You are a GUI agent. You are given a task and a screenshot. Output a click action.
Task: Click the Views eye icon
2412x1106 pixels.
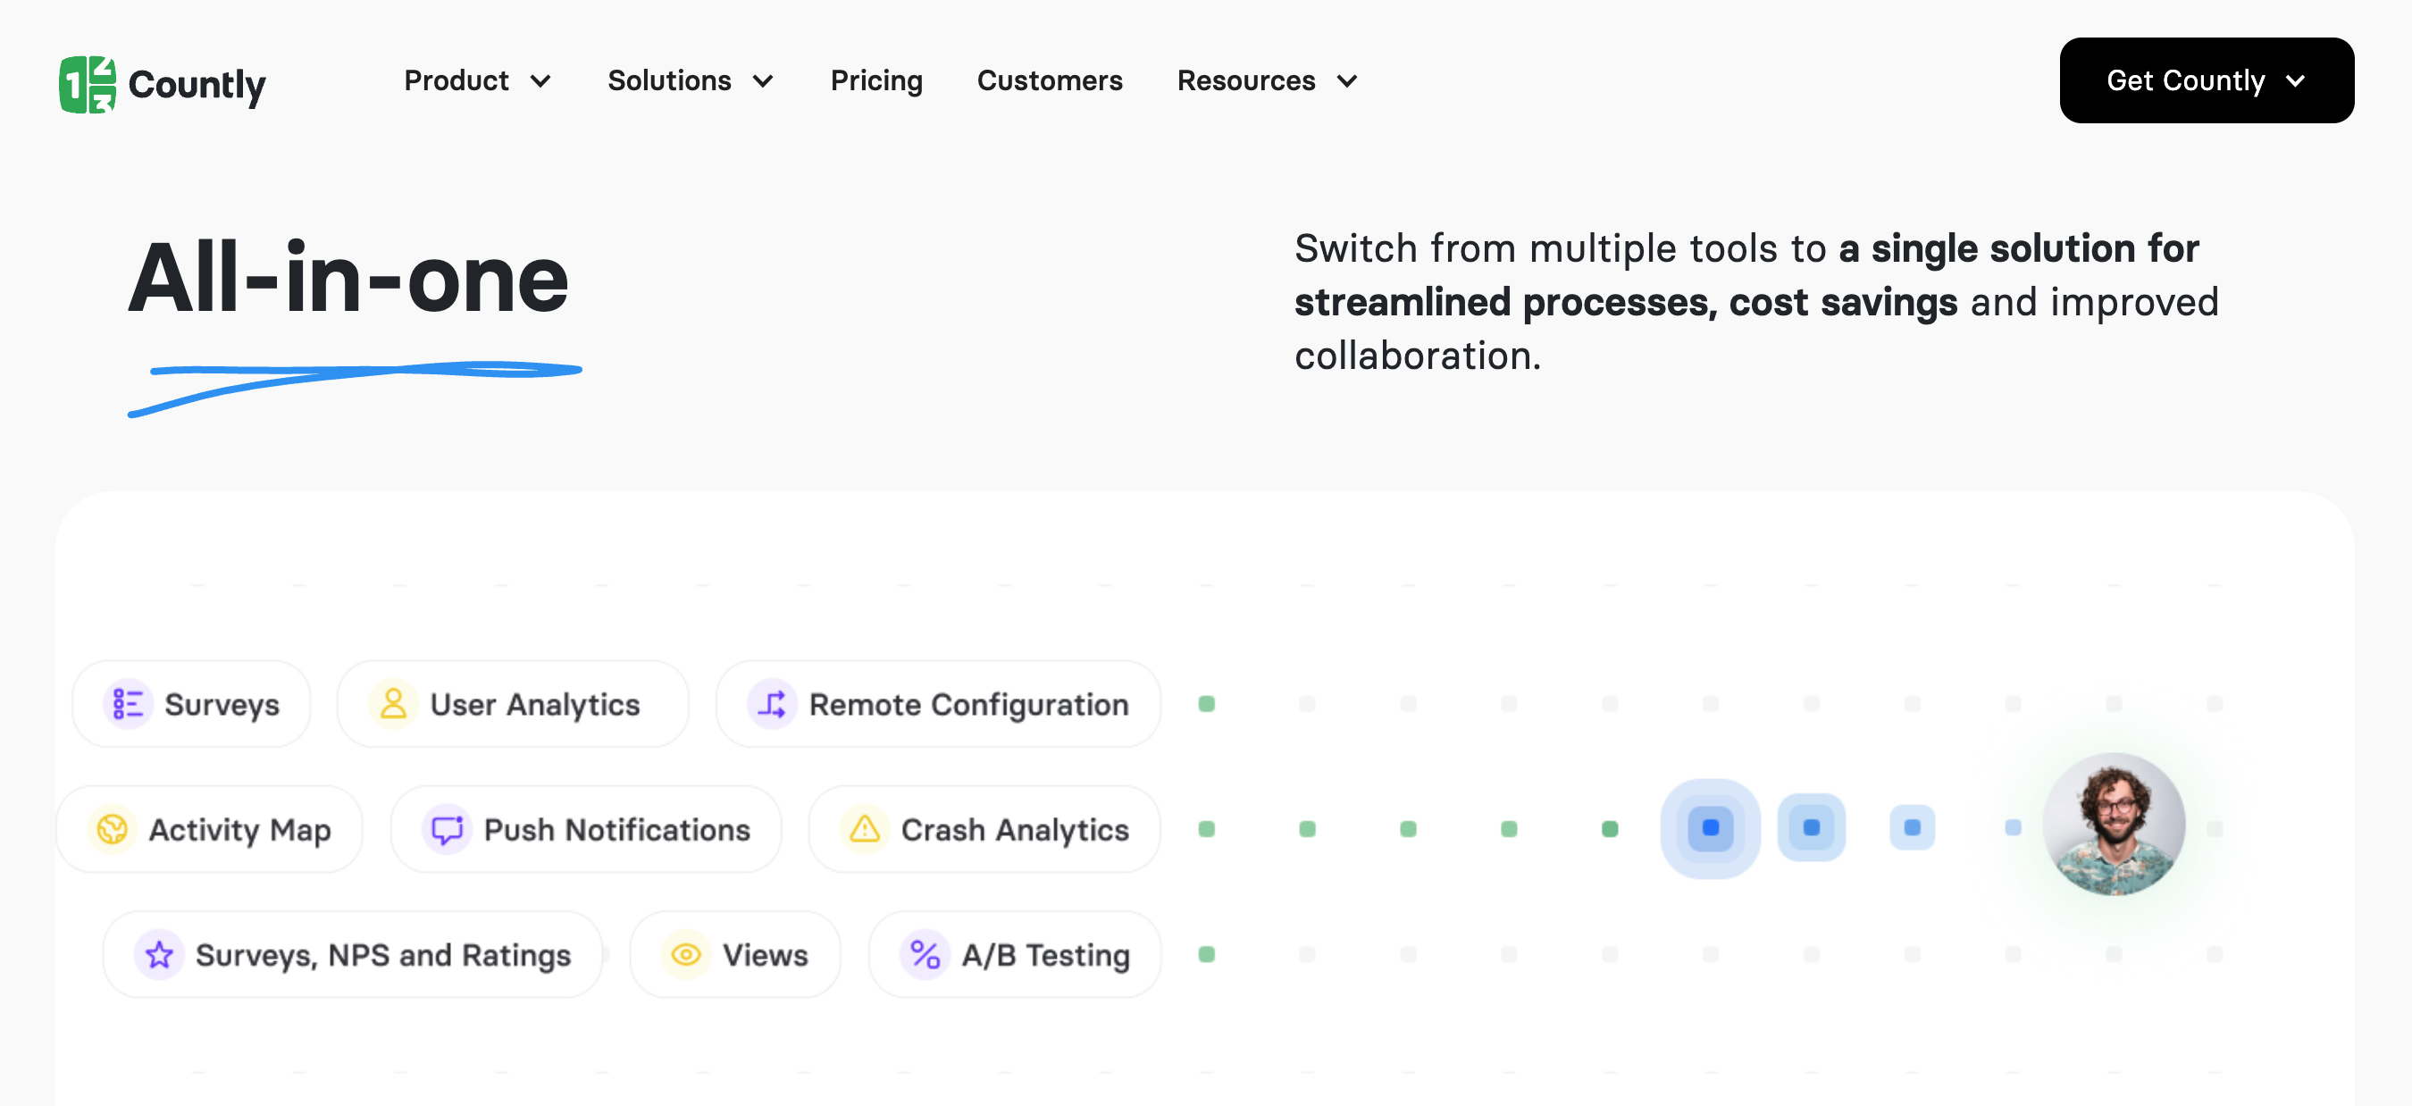686,955
